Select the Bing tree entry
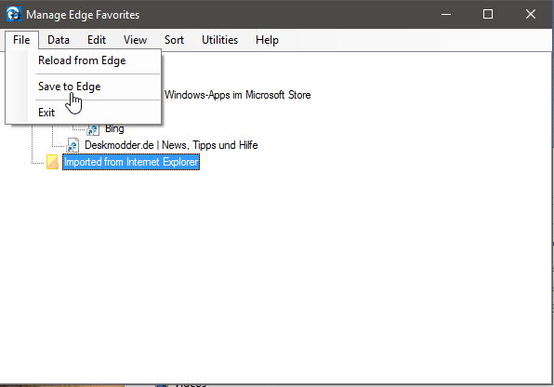The height and width of the screenshot is (387, 554). (x=114, y=128)
